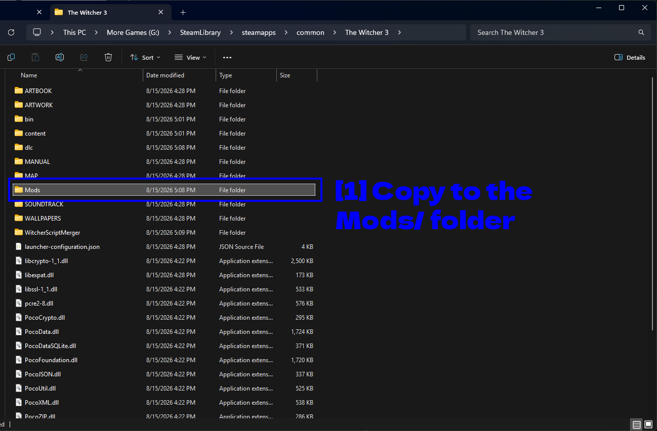Image resolution: width=657 pixels, height=431 pixels.
Task: Click the Copy icon in the toolbar
Action: pos(11,57)
